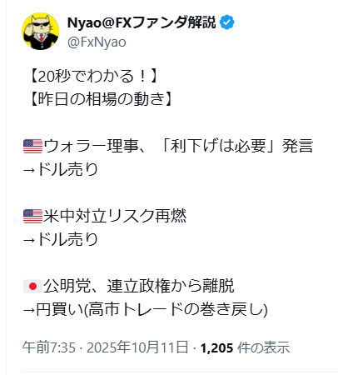Screen dimensions: 338x375
Task: Click the US flag beside 米中対立リスク再燃
Action: pos(32,217)
